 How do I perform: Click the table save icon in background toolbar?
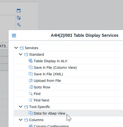tap(19, 18)
